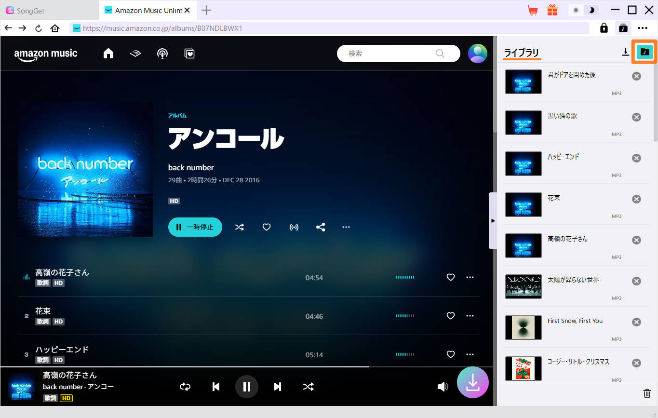Screen dimensions: 658x418
Task: Open the download list arrow beside ライブラリ
Action: [x=625, y=52]
